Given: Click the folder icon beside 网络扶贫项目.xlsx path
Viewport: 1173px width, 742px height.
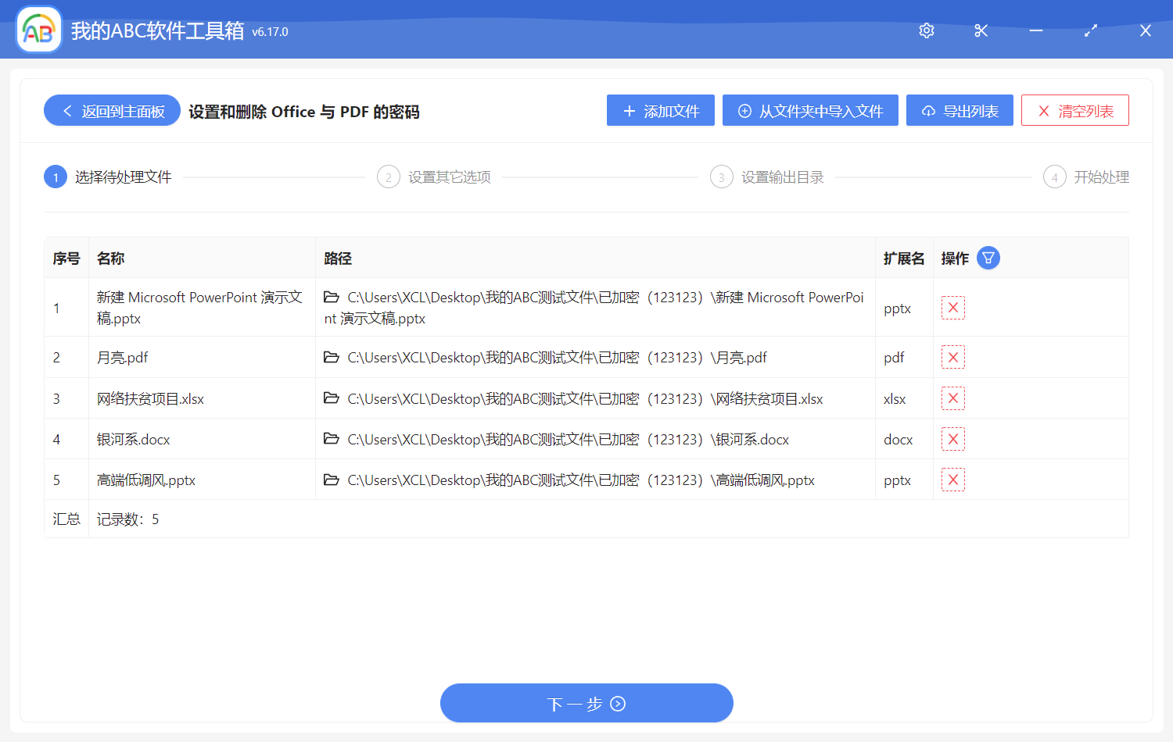Looking at the screenshot, I should [x=332, y=398].
